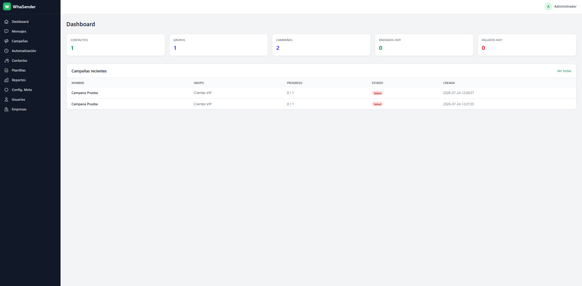Click the WhaSender green logo icon
The height and width of the screenshot is (286, 582).
pos(7,6)
